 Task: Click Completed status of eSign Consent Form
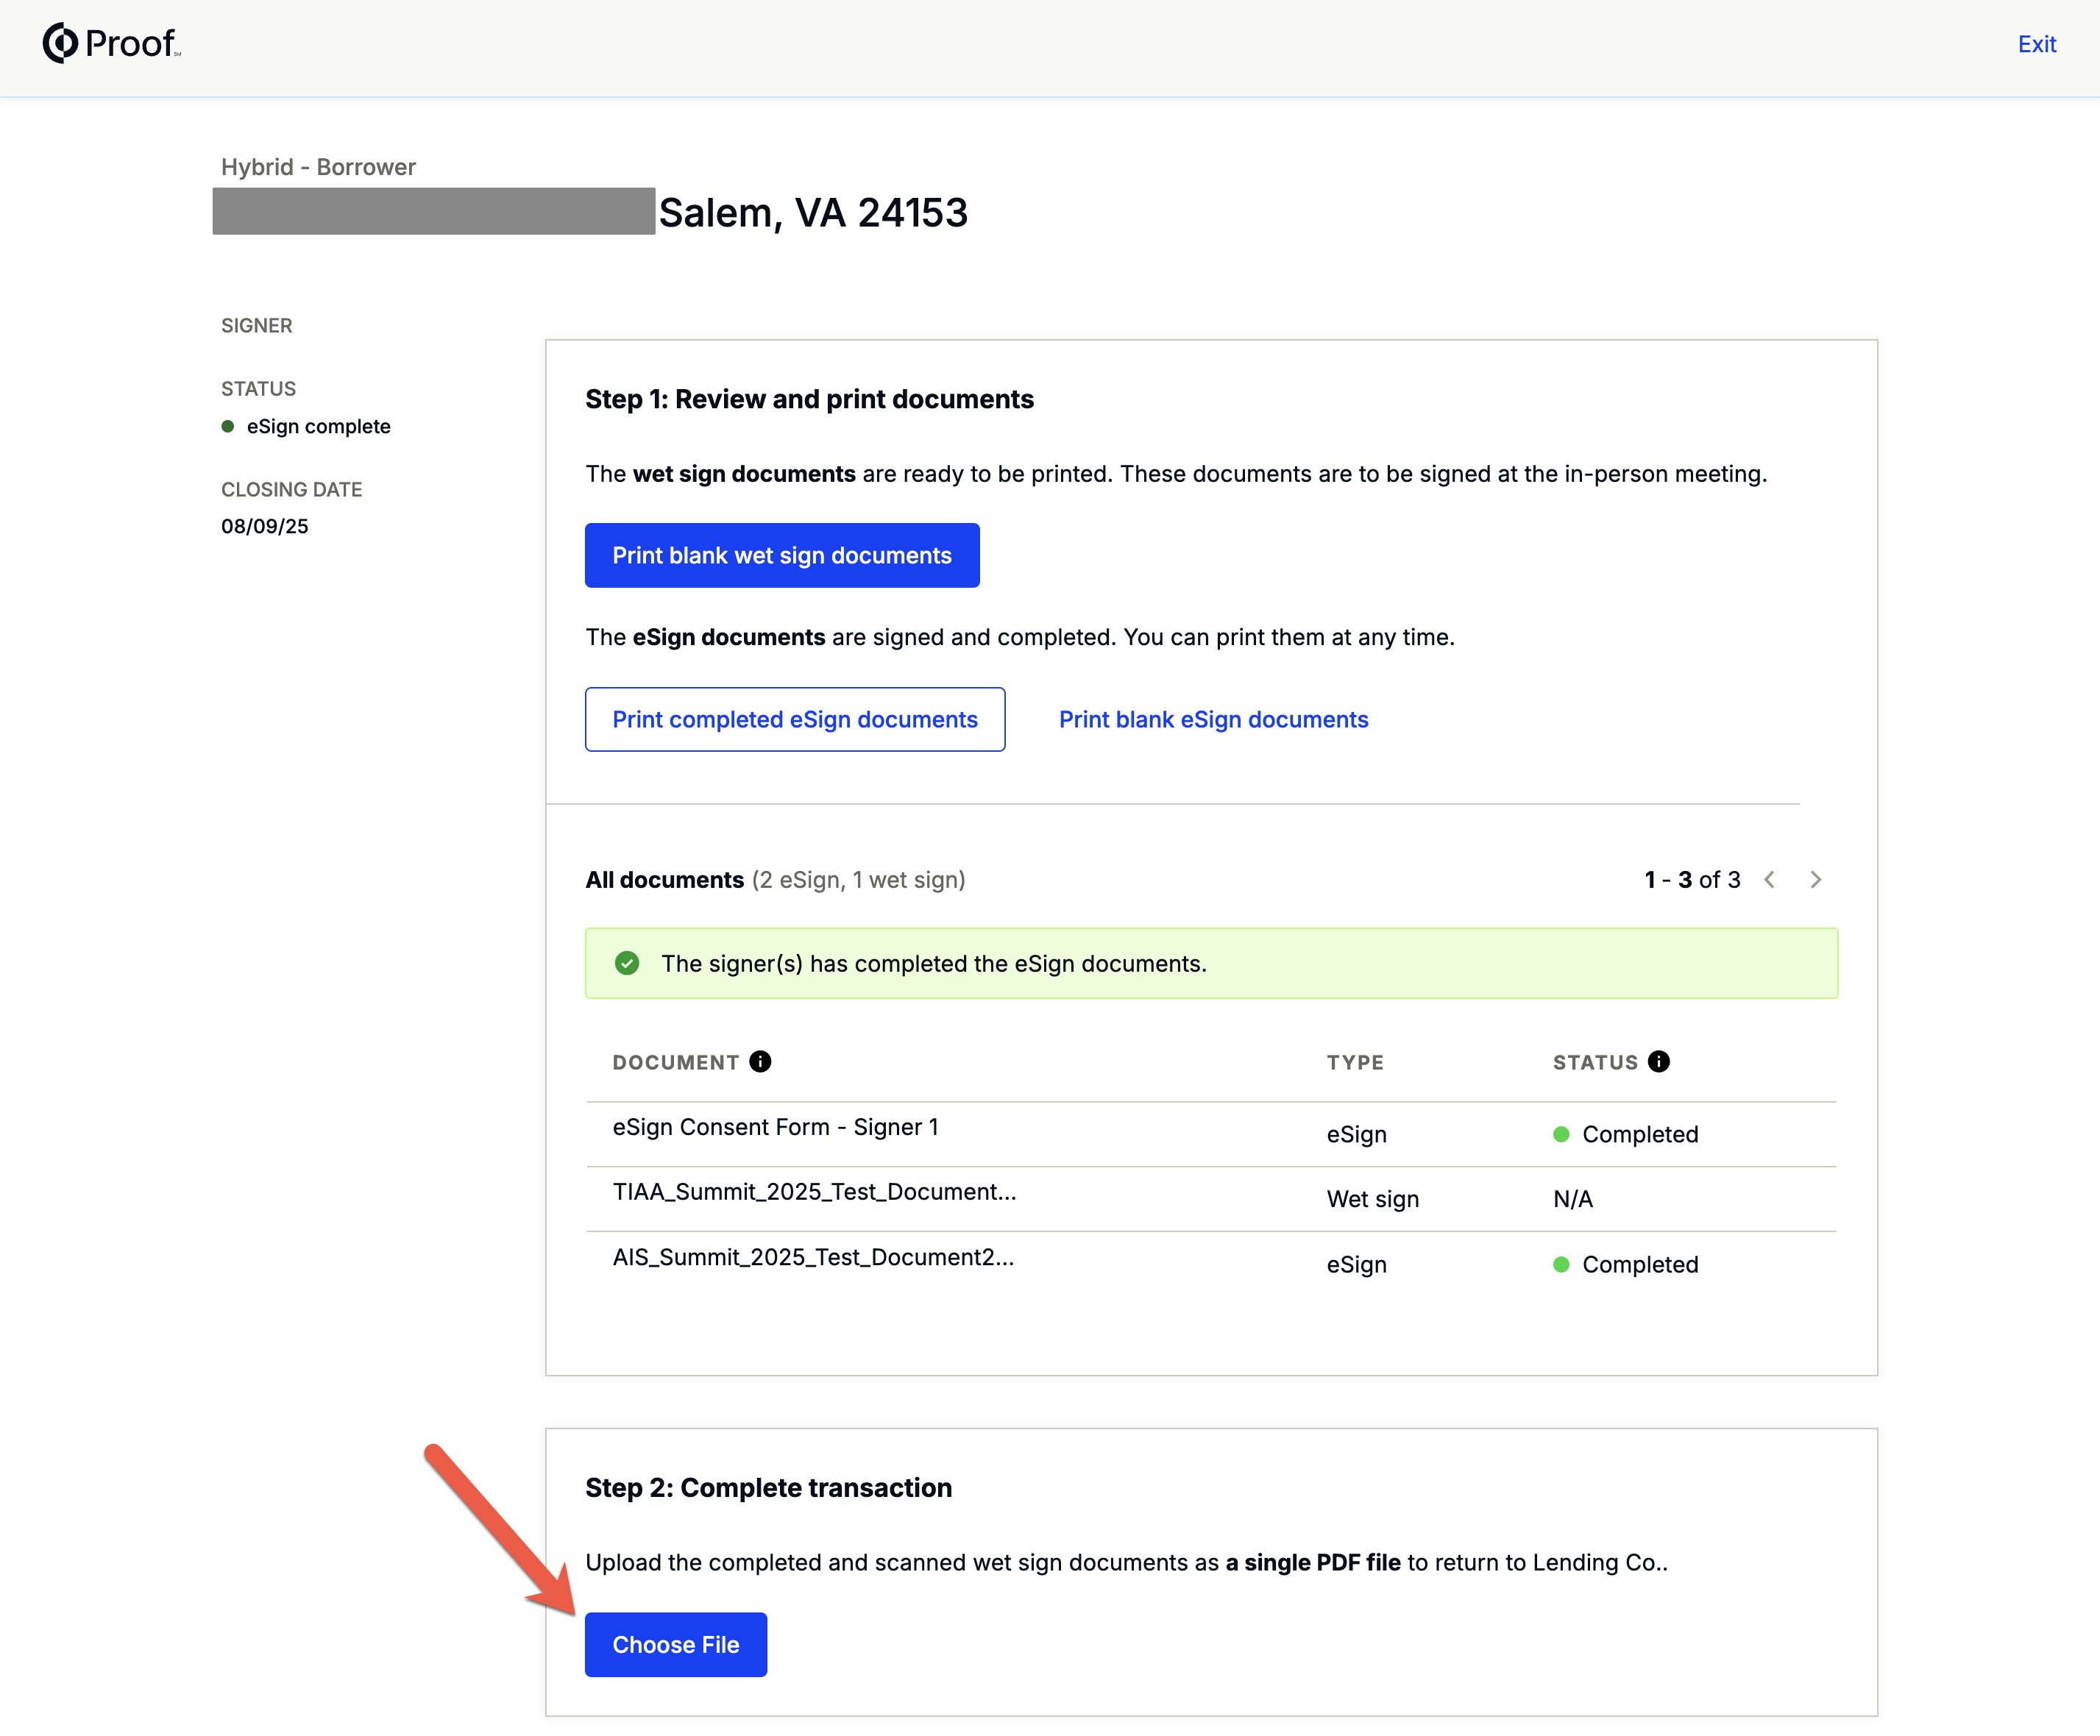pyautogui.click(x=1626, y=1134)
